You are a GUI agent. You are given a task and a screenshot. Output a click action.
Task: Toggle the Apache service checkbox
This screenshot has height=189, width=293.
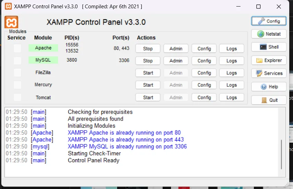[17, 48]
